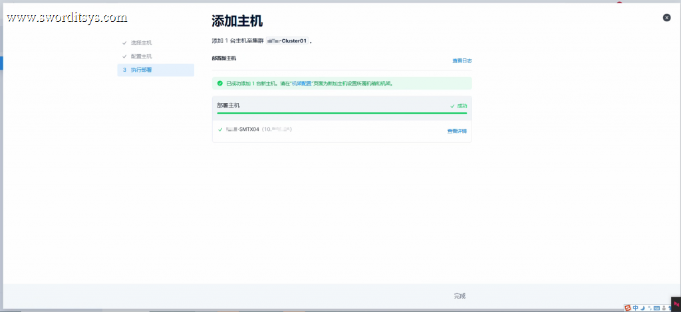Go to step 配置主机
The height and width of the screenshot is (312, 681).
(141, 56)
